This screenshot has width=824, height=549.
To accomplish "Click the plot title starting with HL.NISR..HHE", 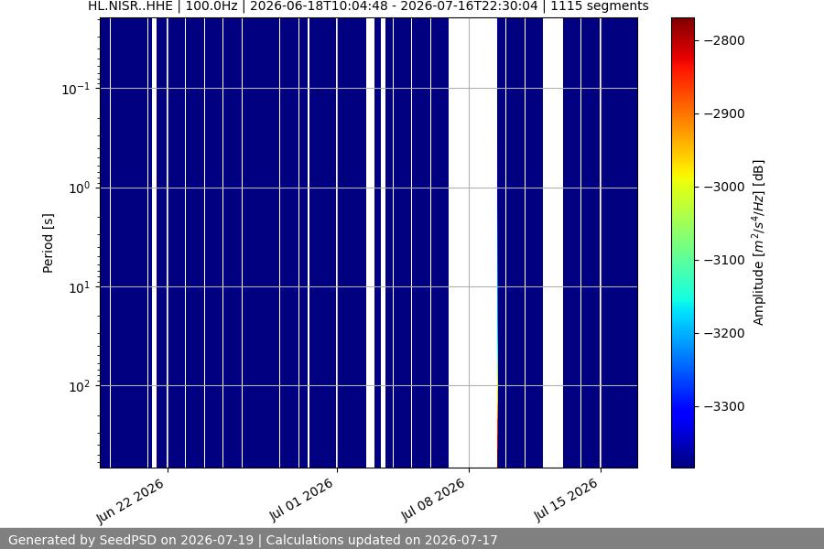I will tap(368, 6).
